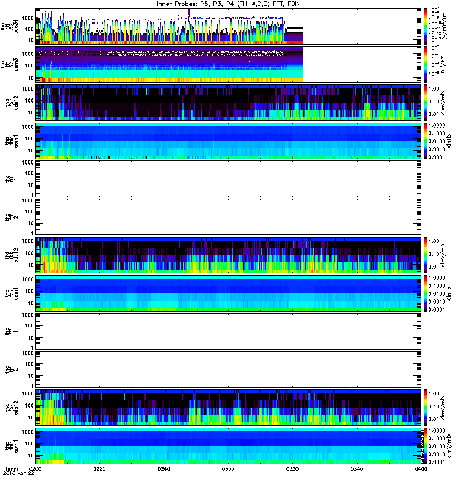The height and width of the screenshot is (486, 456).
Task: Click the tha fff scm3 color bar
Action: click(x=426, y=64)
